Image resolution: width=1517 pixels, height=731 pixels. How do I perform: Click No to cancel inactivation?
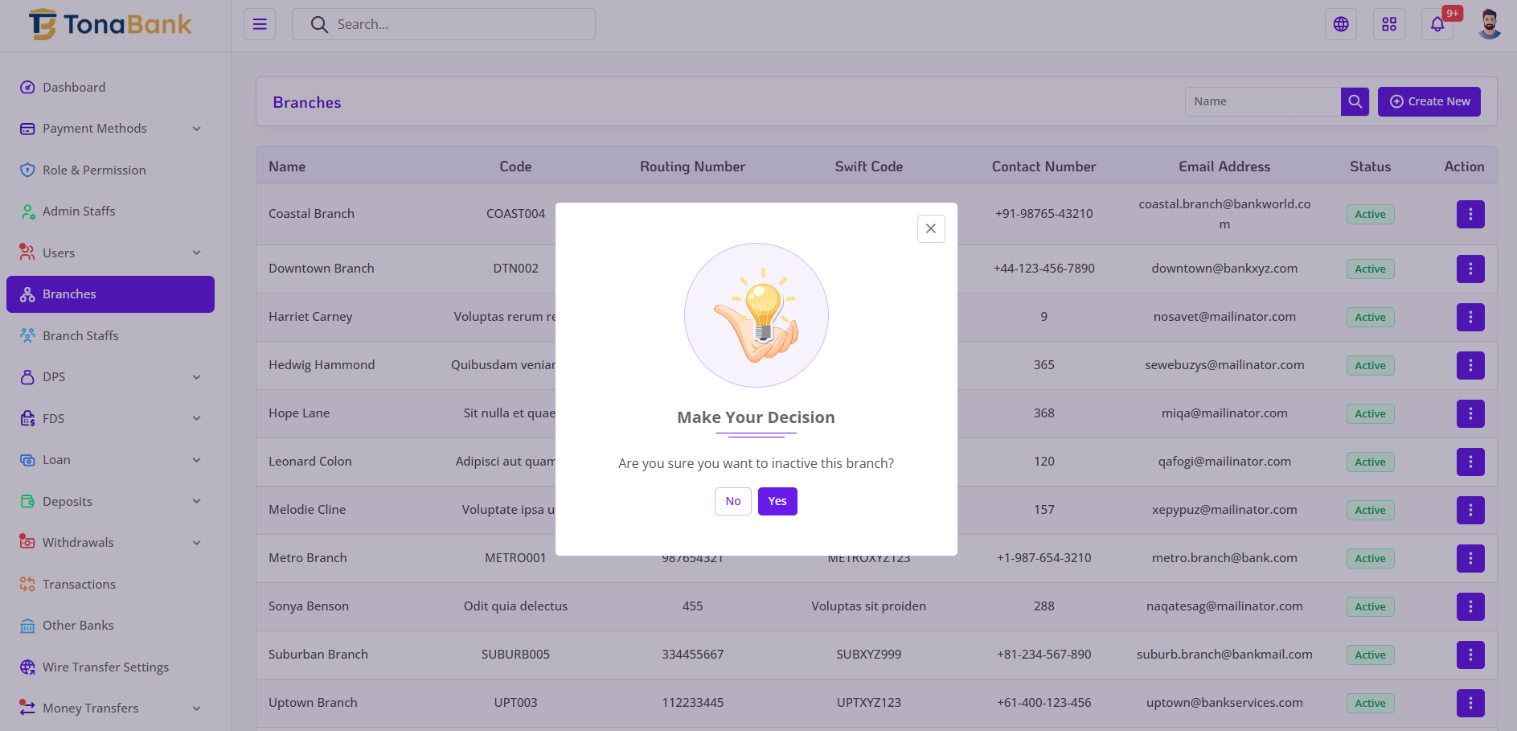click(x=732, y=501)
